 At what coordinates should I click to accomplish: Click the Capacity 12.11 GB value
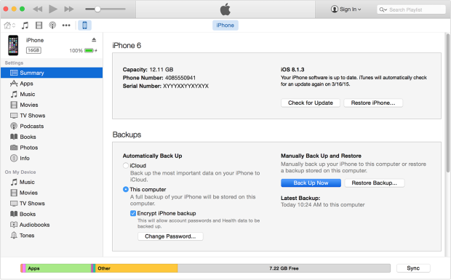[161, 70]
